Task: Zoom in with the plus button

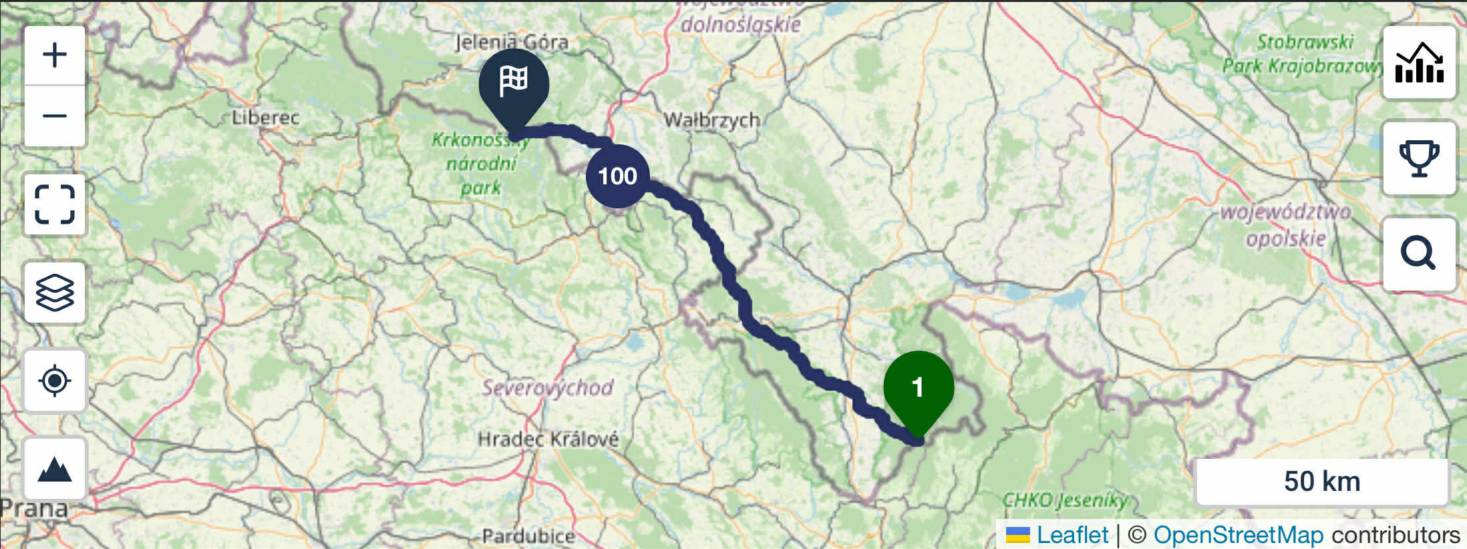Action: point(55,55)
